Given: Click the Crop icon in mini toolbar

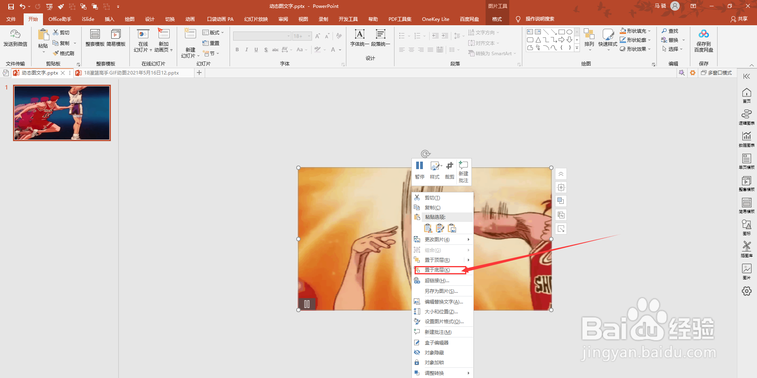Looking at the screenshot, I should coord(449,166).
